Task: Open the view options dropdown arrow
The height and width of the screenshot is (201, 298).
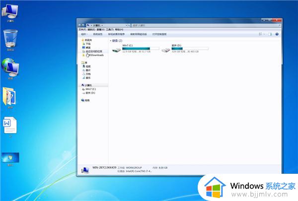Action: point(264,34)
